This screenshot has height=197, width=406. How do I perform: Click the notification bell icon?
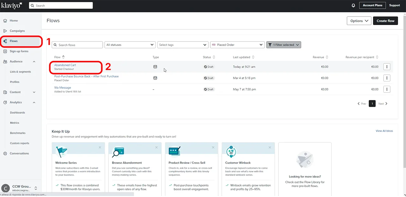(353, 5)
